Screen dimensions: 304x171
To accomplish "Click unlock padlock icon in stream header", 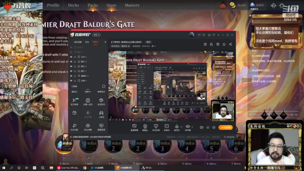I will (211, 44).
